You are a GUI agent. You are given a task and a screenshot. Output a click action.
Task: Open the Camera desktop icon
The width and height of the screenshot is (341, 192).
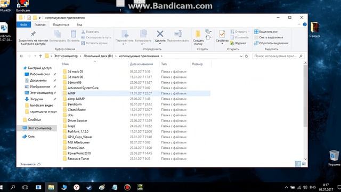[315, 30]
